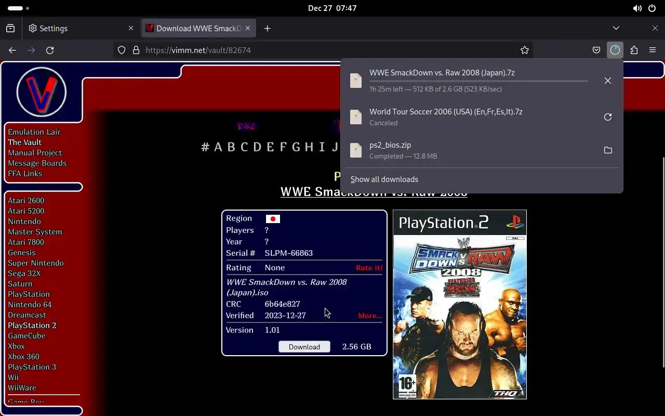665x416 pixels.
Task: Close the Download WWE SmackDown tab
Action: click(248, 28)
